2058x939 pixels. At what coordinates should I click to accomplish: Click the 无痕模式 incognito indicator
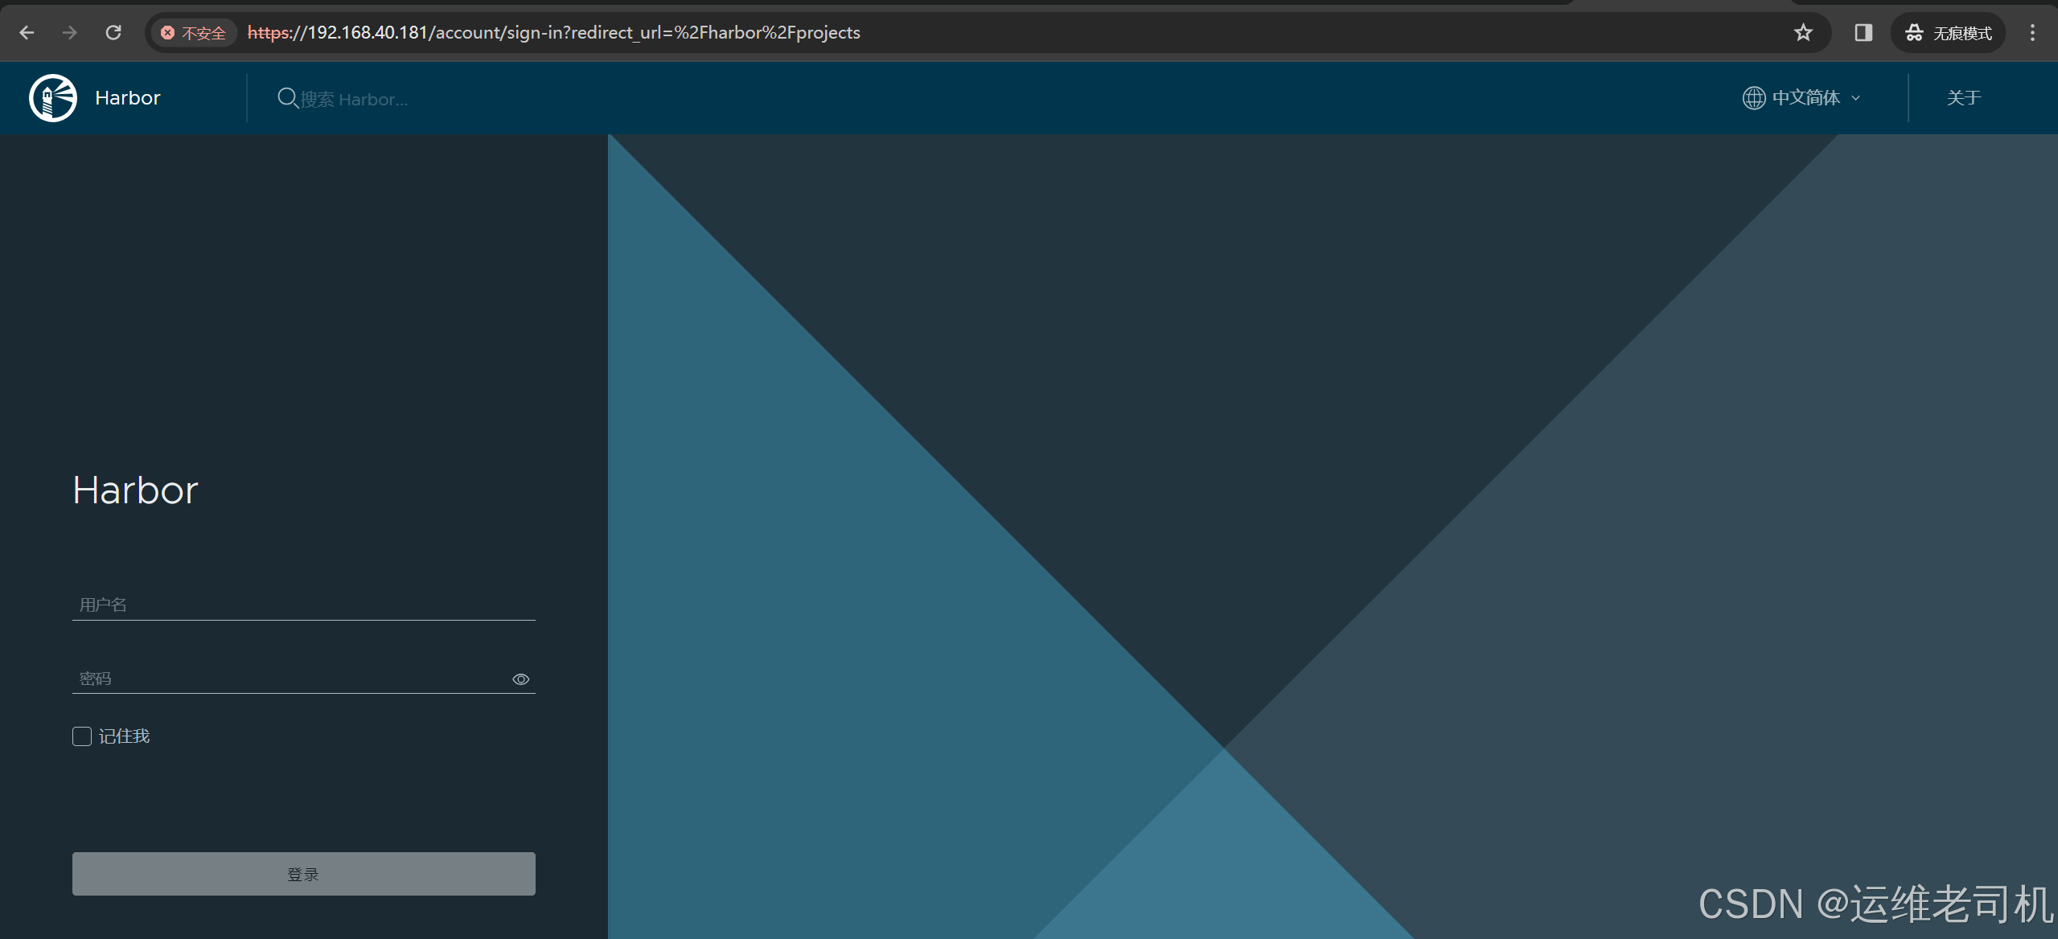coord(1948,33)
